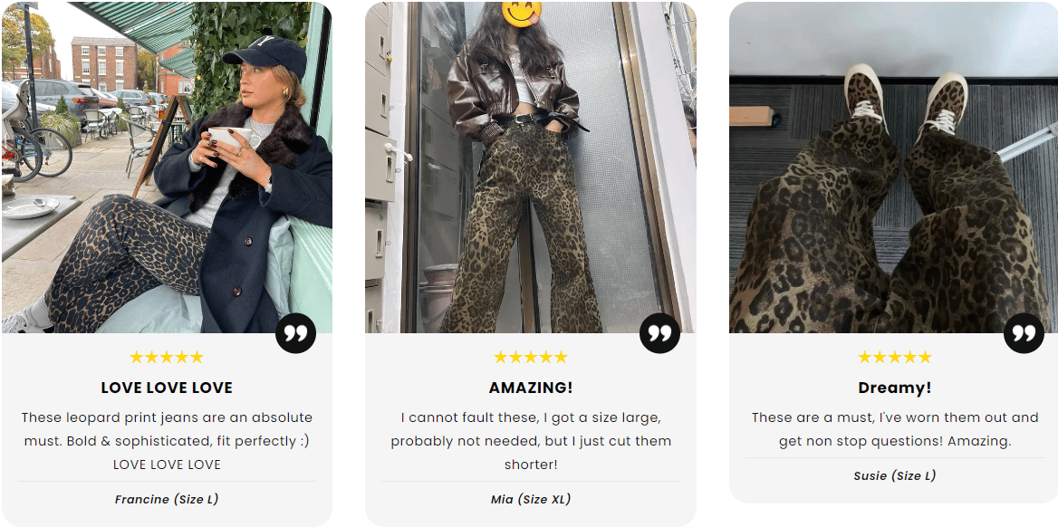1058x527 pixels.
Task: Click the AMAZING! review title
Action: point(530,388)
